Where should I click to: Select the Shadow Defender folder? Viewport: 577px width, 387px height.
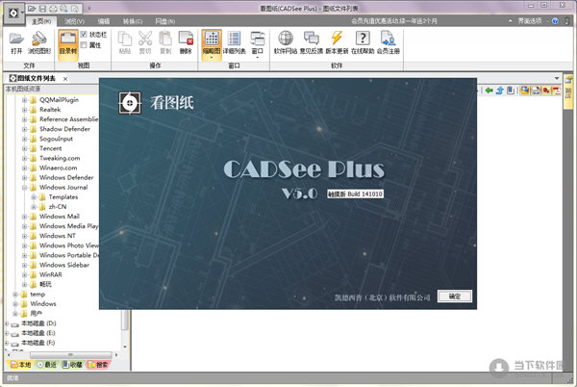[64, 129]
